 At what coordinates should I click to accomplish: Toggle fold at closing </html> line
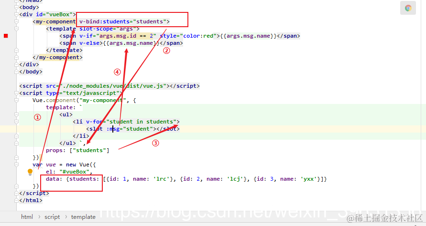(x=16, y=201)
